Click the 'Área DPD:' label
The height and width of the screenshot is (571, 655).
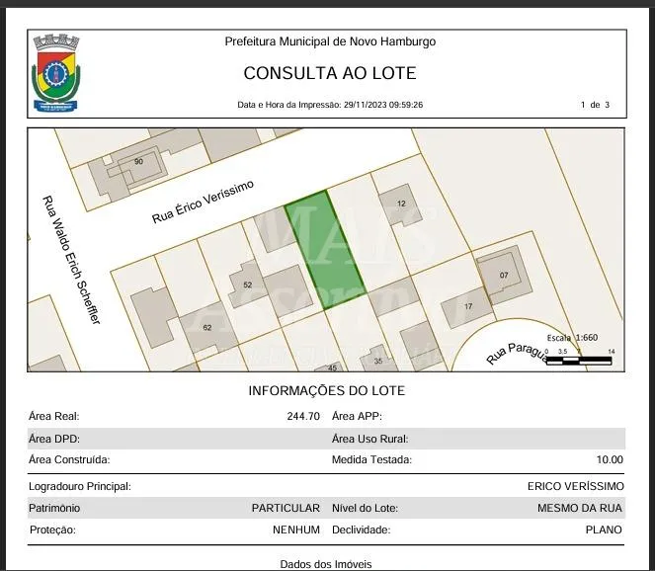point(54,439)
